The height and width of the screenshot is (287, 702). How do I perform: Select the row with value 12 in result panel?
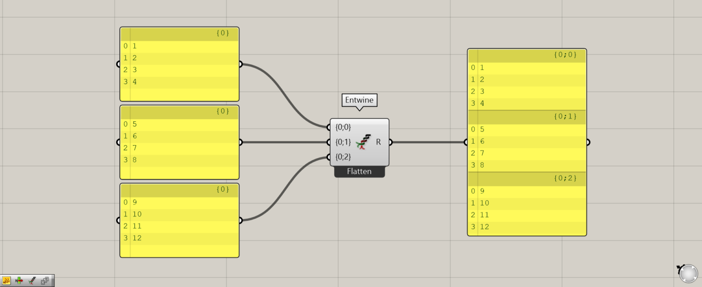tap(527, 227)
